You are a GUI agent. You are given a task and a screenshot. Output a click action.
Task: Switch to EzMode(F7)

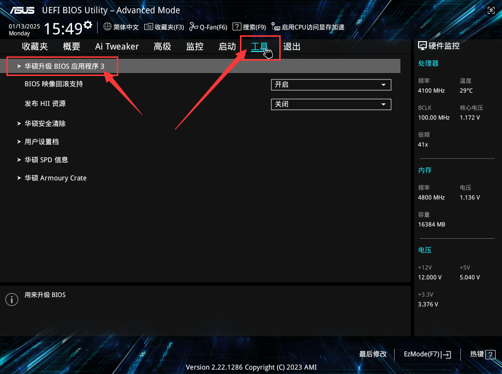[x=427, y=354]
